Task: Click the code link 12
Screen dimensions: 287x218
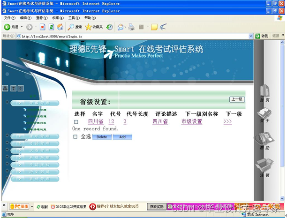Action: pyautogui.click(x=111, y=121)
